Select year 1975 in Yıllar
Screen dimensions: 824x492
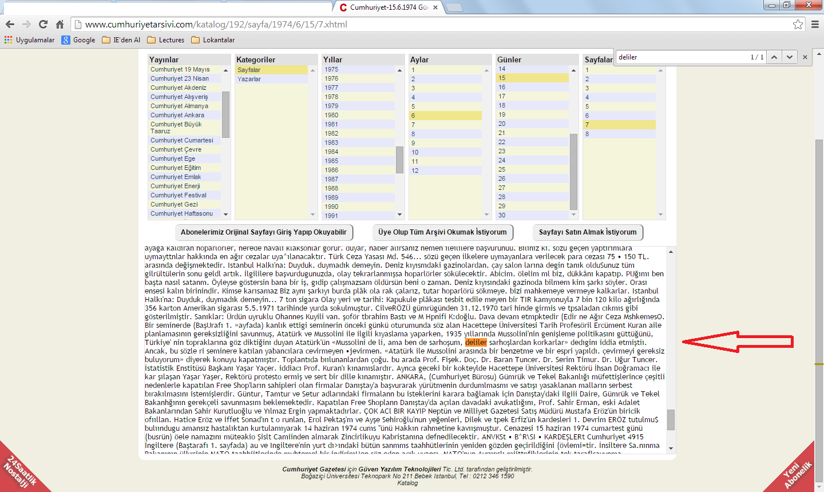click(x=359, y=69)
